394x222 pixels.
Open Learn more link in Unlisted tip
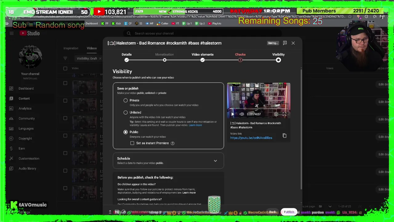click(x=195, y=125)
